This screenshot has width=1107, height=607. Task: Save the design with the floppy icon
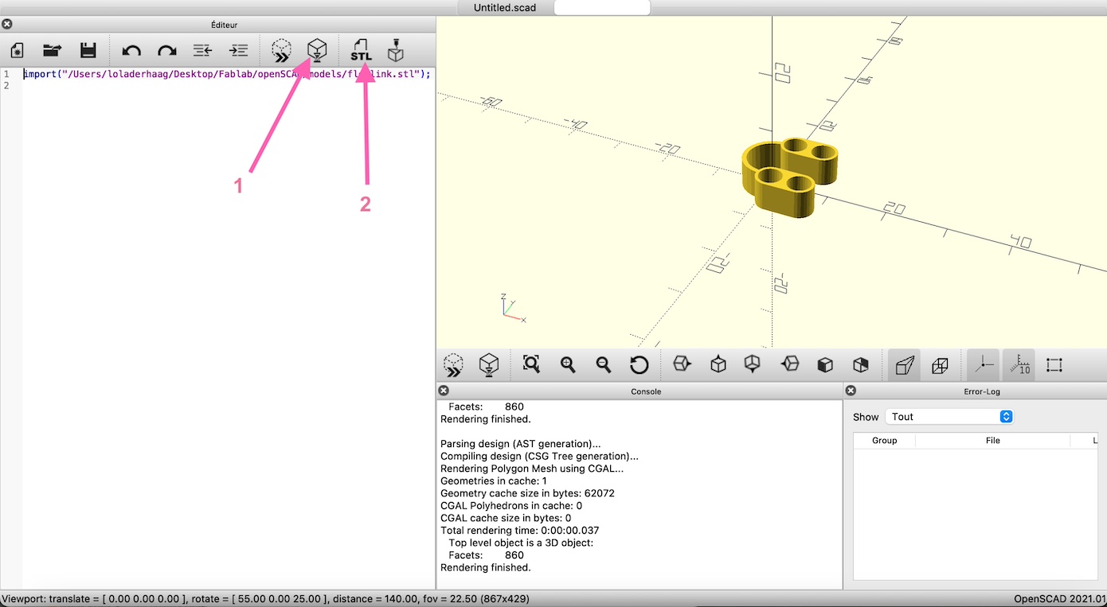pyautogui.click(x=88, y=51)
